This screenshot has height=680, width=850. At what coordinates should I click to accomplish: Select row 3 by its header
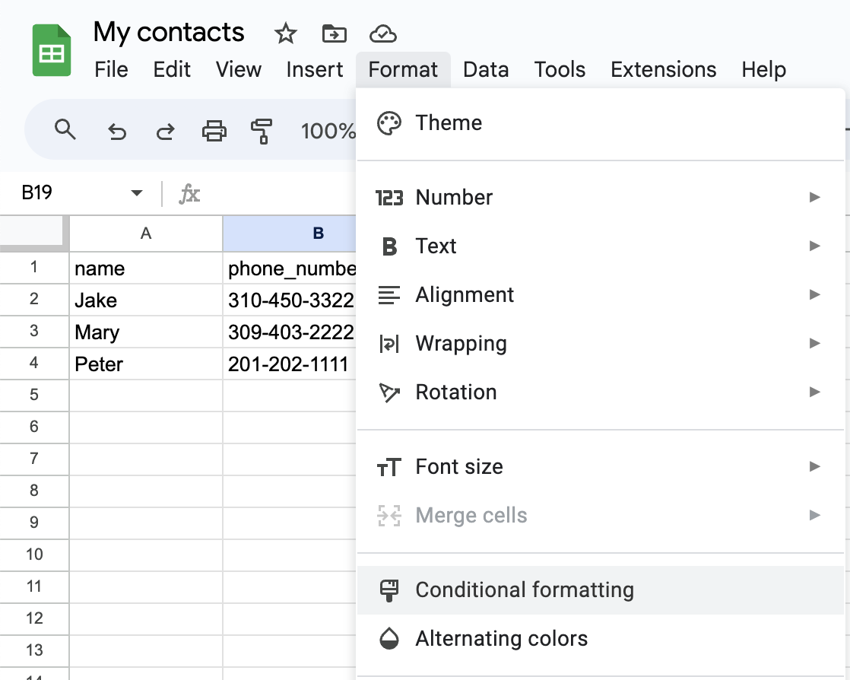[x=33, y=332]
